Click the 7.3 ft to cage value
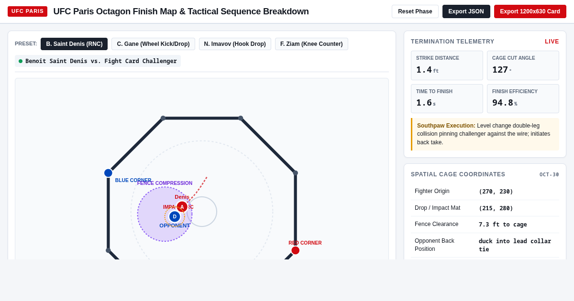The image size is (574, 301). pos(503,225)
